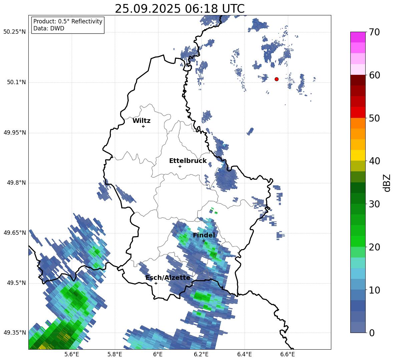Click the 49.5°N latitude label
Image resolution: width=395 pixels, height=361 pixels.
coord(16,283)
